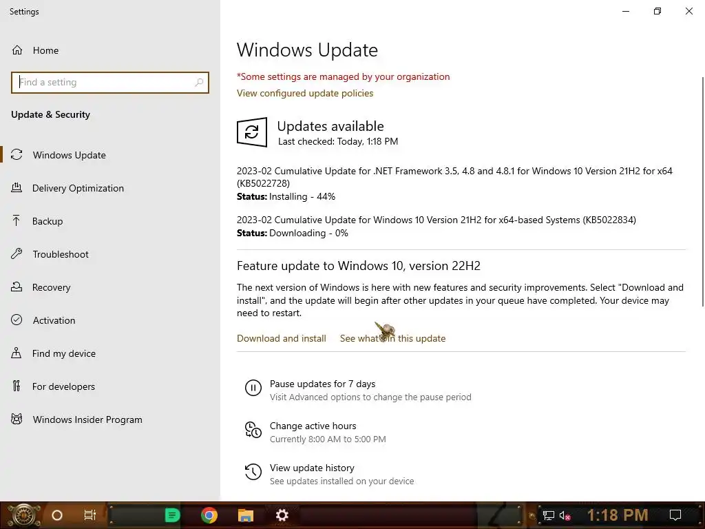Click the Backup arrow icon in sidebar
705x529 pixels.
click(x=17, y=221)
